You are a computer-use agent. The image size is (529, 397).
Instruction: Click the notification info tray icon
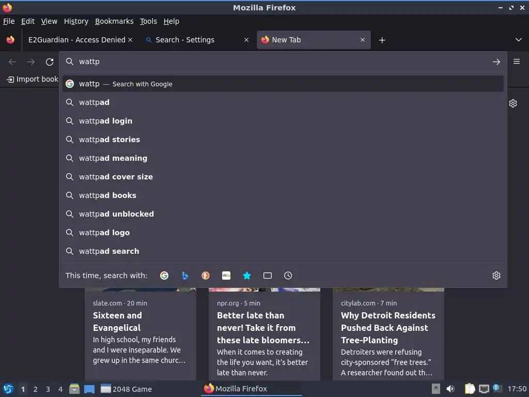497,388
